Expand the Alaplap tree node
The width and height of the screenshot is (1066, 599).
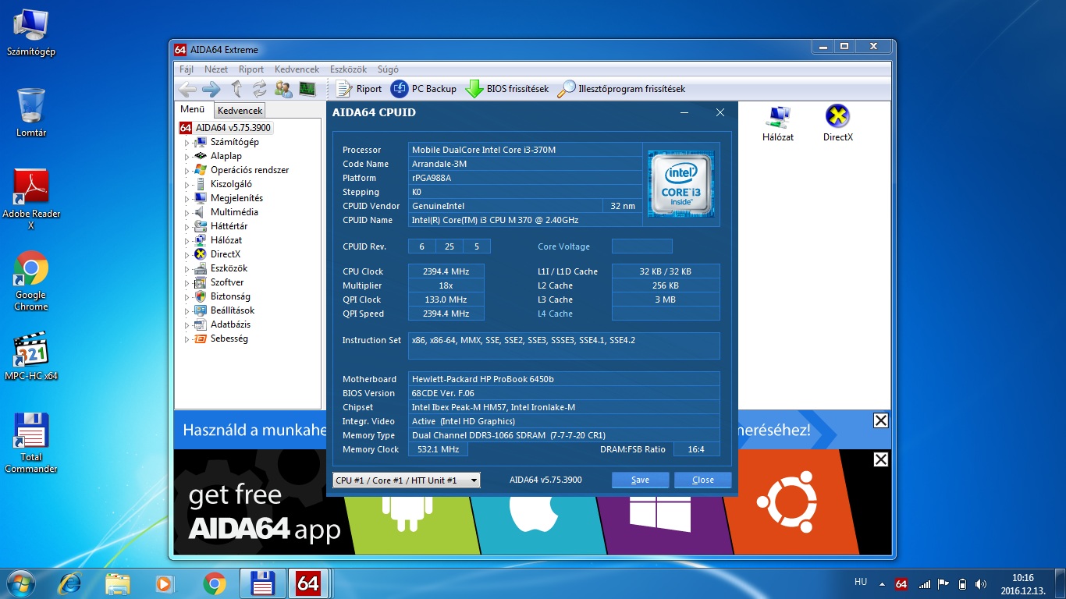[187, 157]
